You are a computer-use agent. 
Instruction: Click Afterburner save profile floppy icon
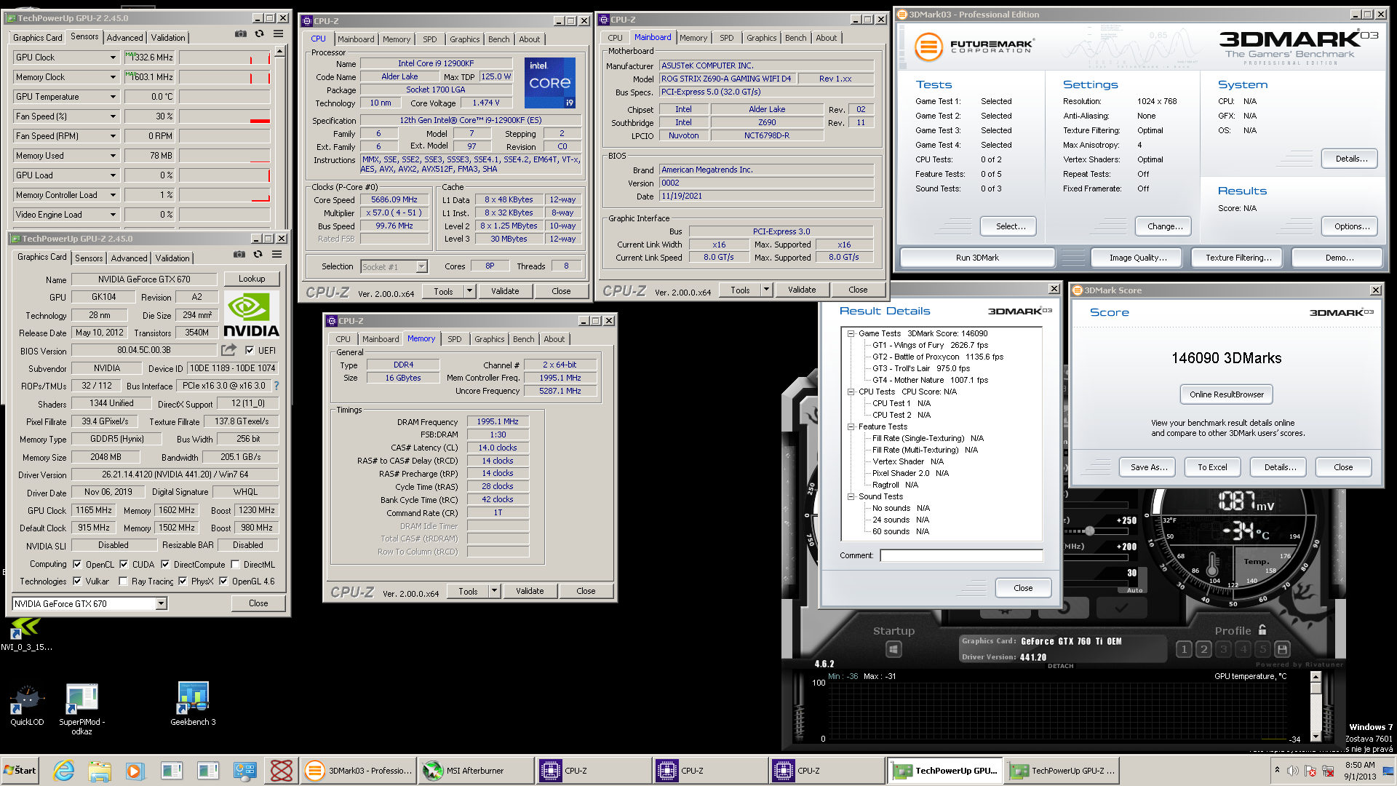[x=1282, y=649]
